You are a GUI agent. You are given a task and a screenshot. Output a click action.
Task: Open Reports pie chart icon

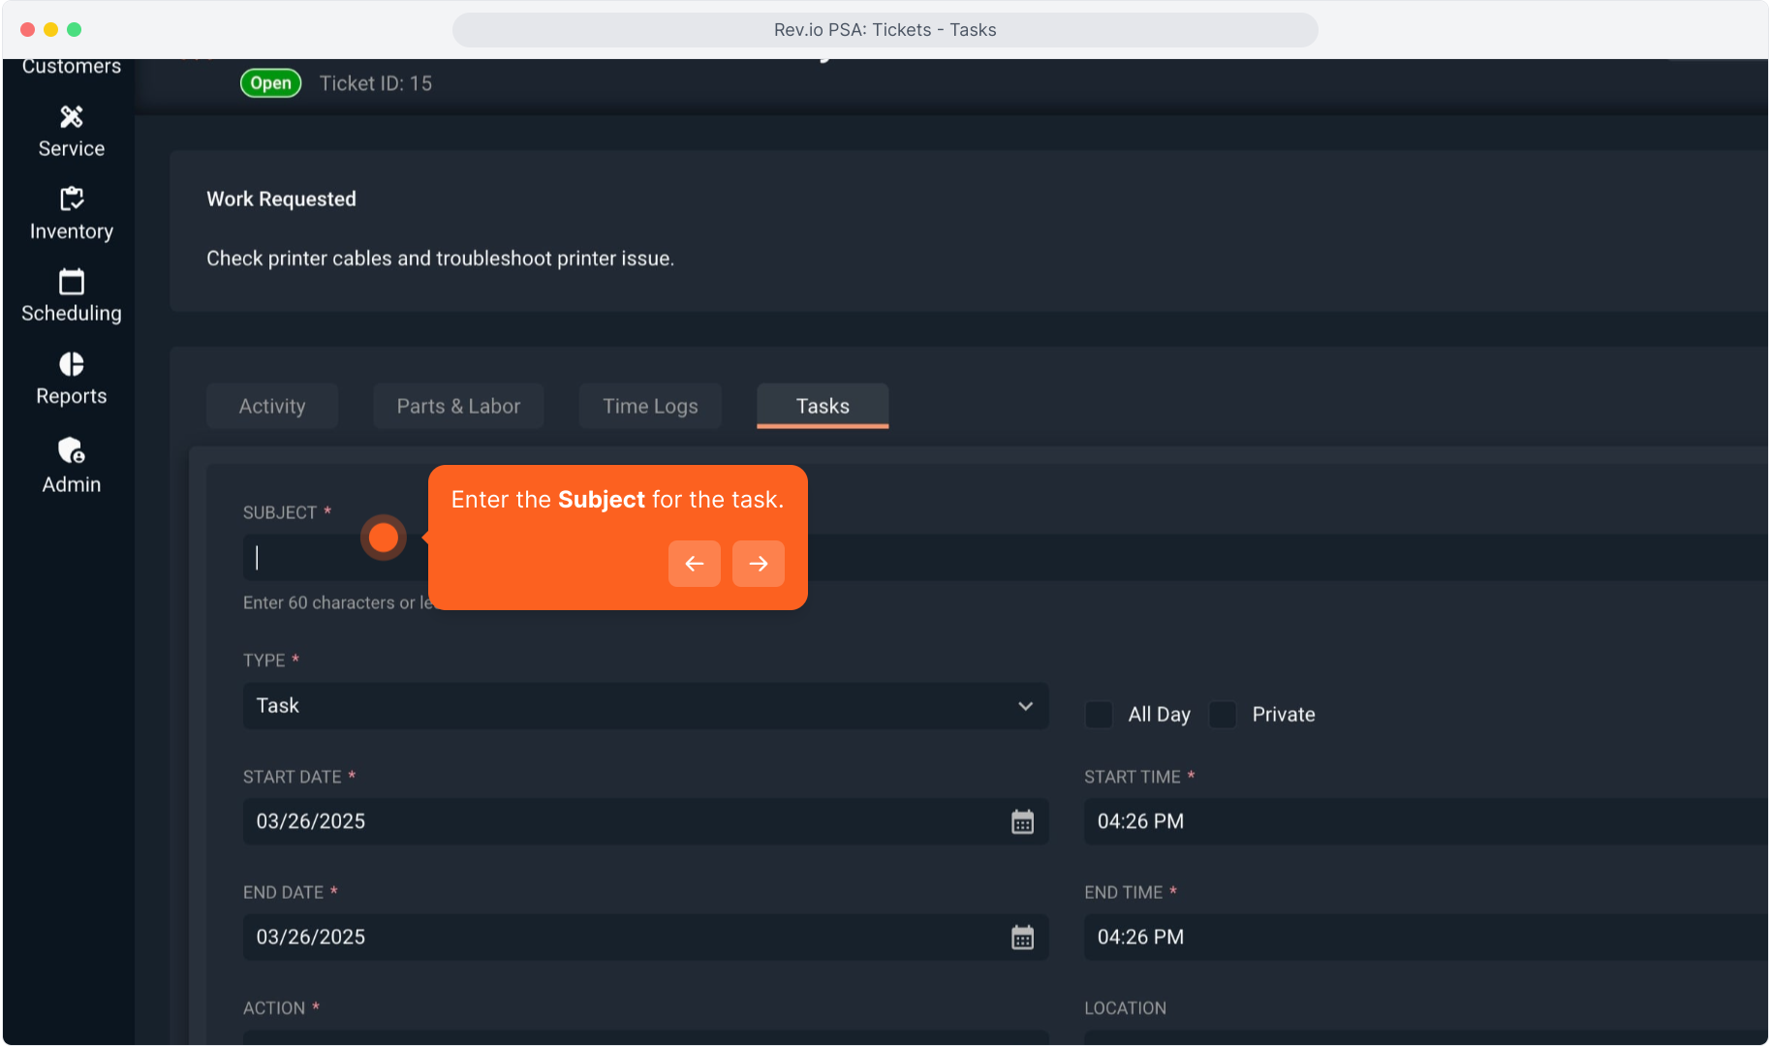coord(71,364)
